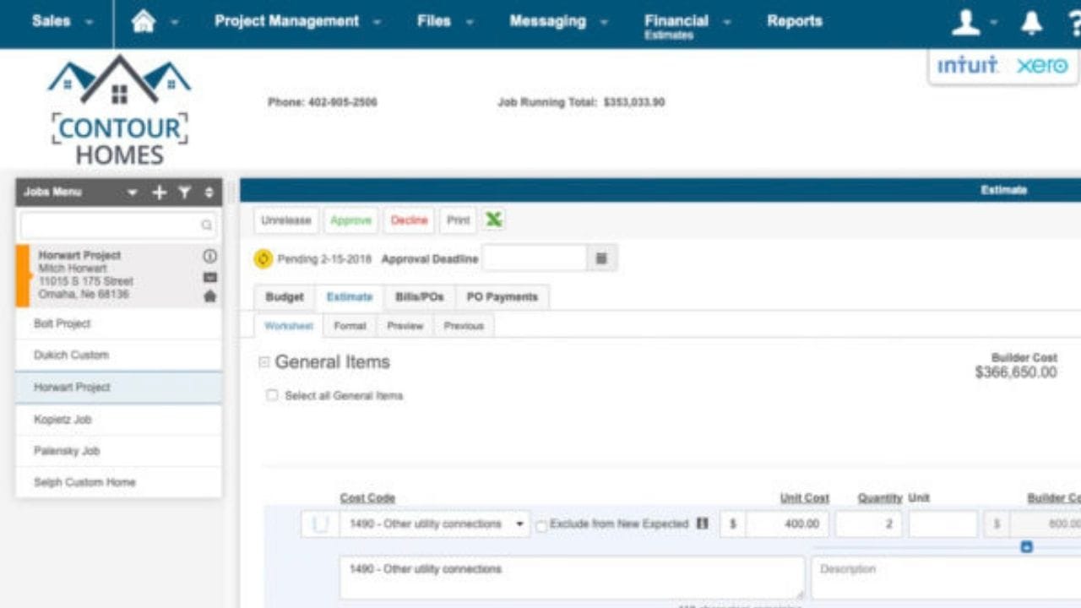This screenshot has height=608, width=1081.
Task: Check Select all General Items
Action: pos(272,395)
